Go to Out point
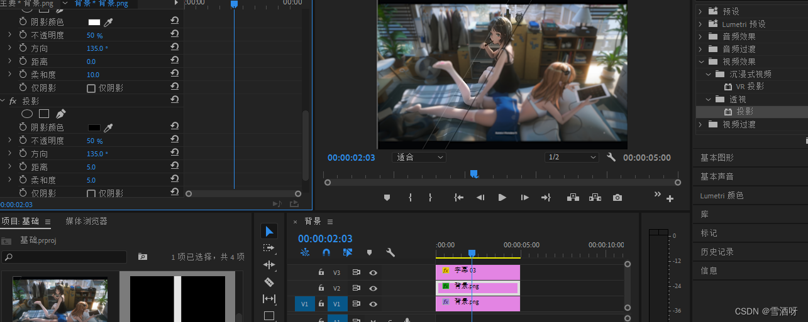 point(546,197)
